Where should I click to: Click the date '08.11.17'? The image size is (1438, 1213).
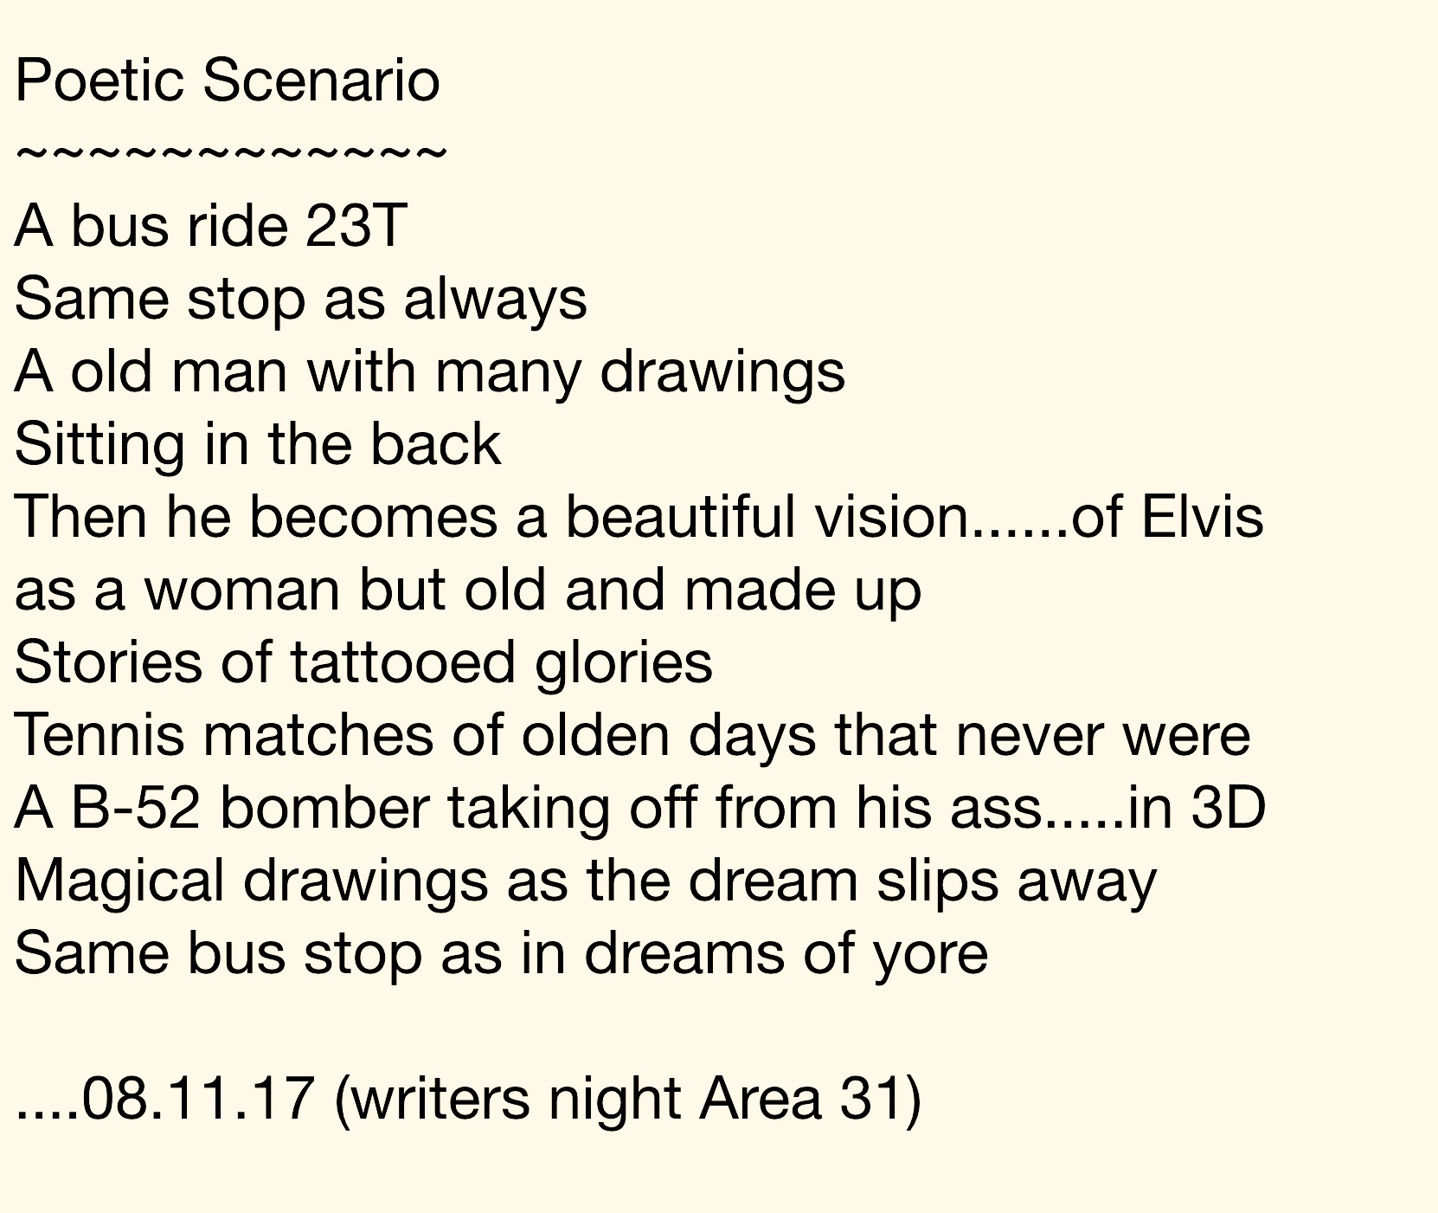[x=197, y=1100]
